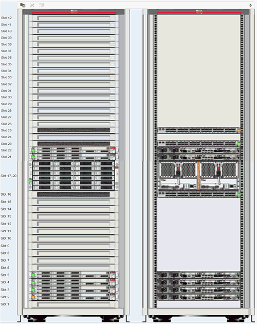Click the orange warning icon on Slot 2 server

[x=33, y=297]
